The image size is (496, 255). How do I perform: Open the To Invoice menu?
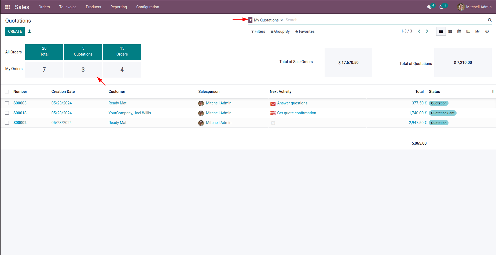coord(68,7)
